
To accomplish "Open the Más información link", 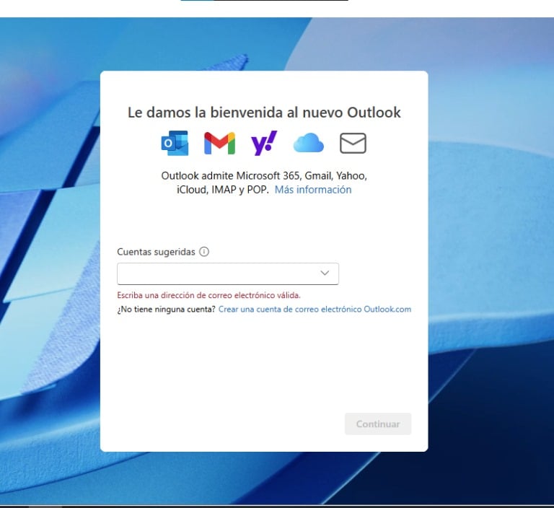I will 313,190.
